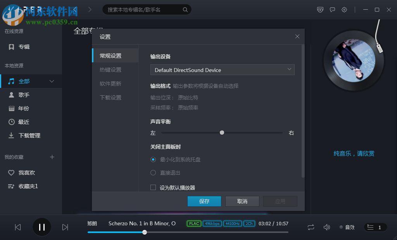The width and height of the screenshot is (397, 240).
Task: Expand 我的收藏 with the plus control
Action: (52, 157)
